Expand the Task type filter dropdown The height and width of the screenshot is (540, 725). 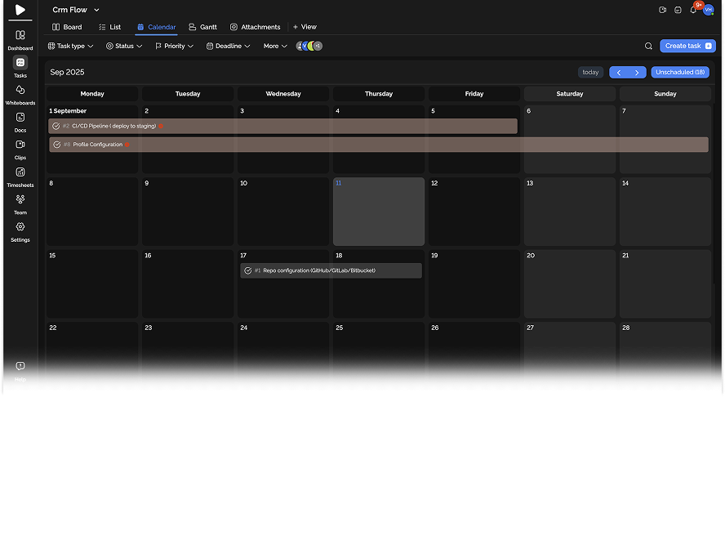pos(70,47)
